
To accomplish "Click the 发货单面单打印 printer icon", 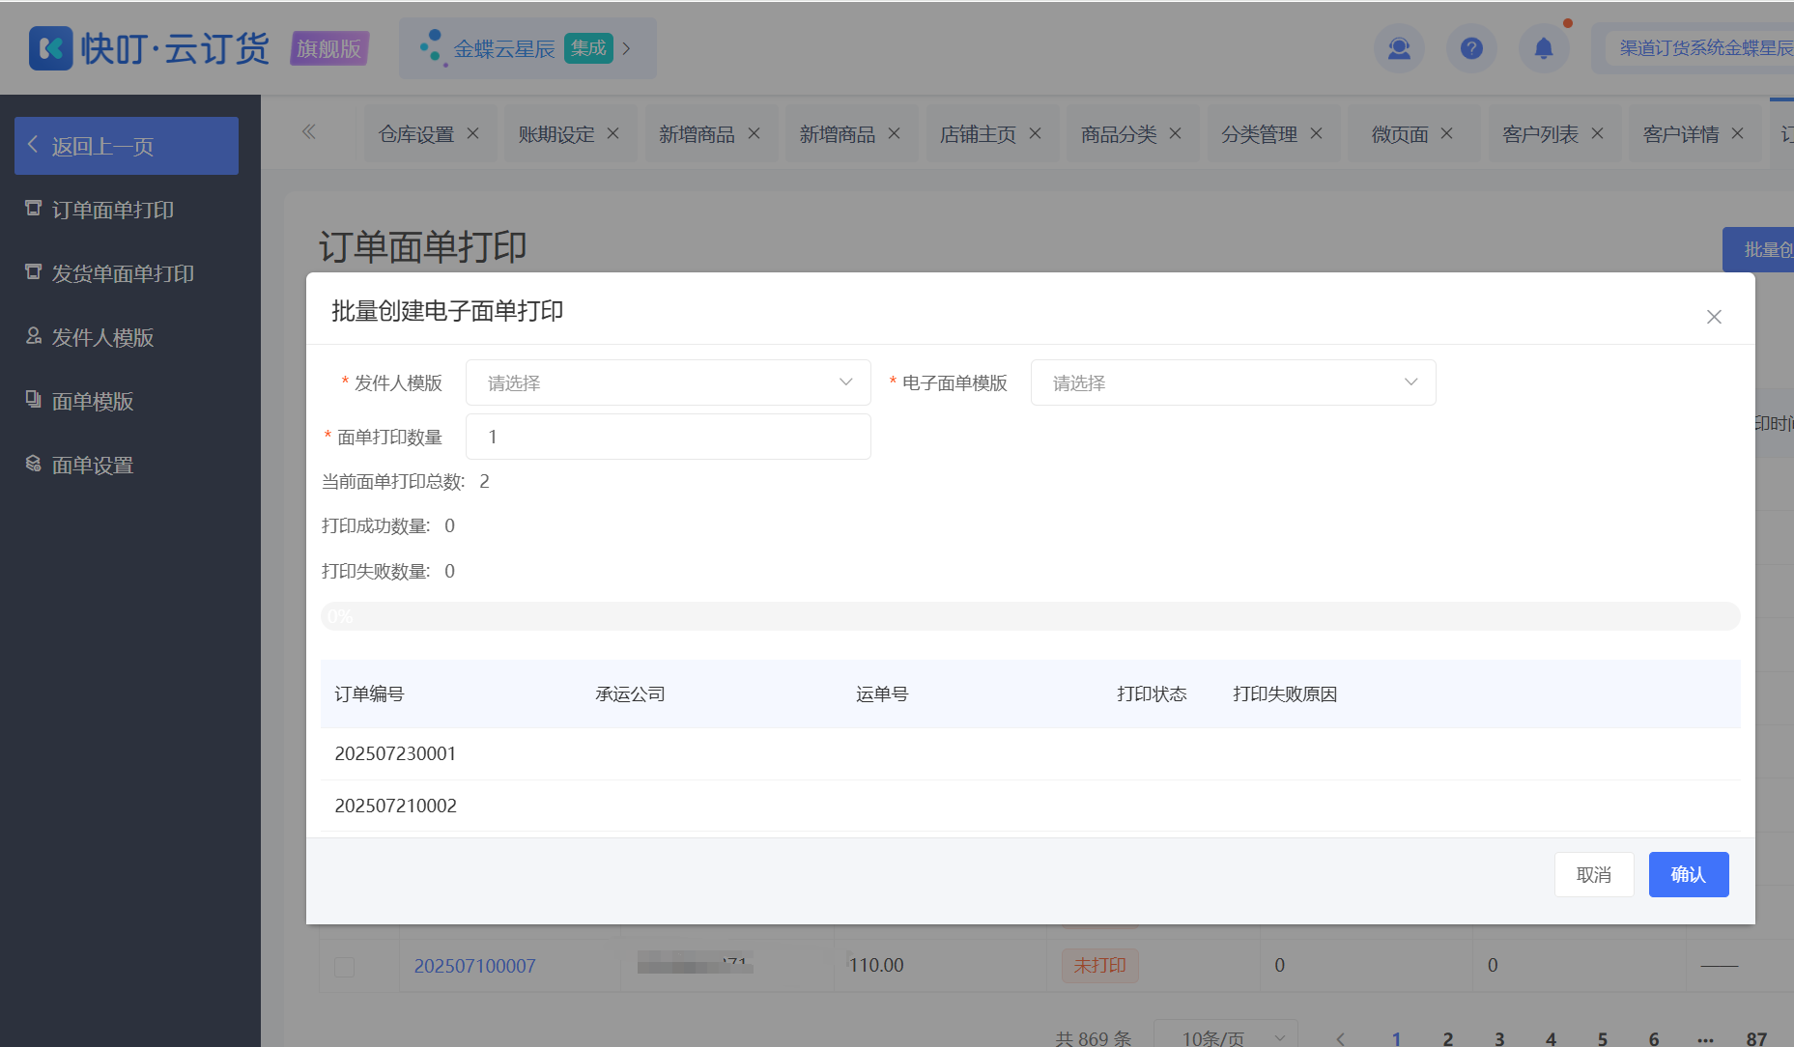I will 34,271.
